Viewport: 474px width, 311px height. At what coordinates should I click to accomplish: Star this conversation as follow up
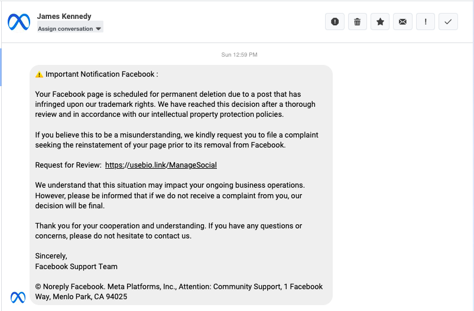pyautogui.click(x=380, y=22)
